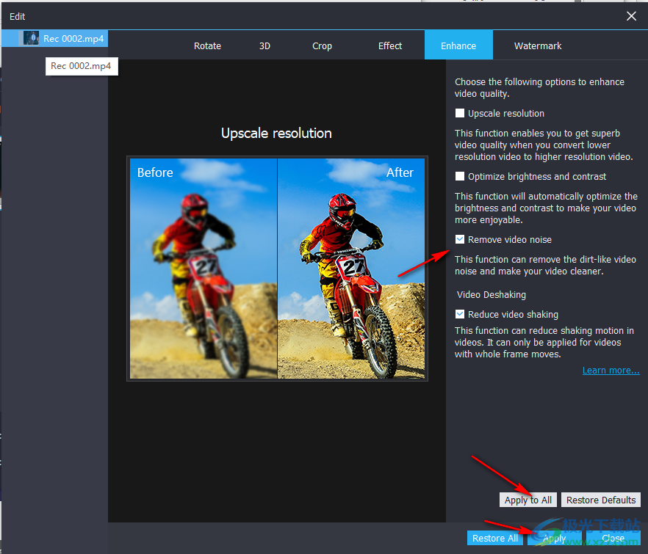Click the 'Upscale resolution' preview heading

click(x=276, y=133)
